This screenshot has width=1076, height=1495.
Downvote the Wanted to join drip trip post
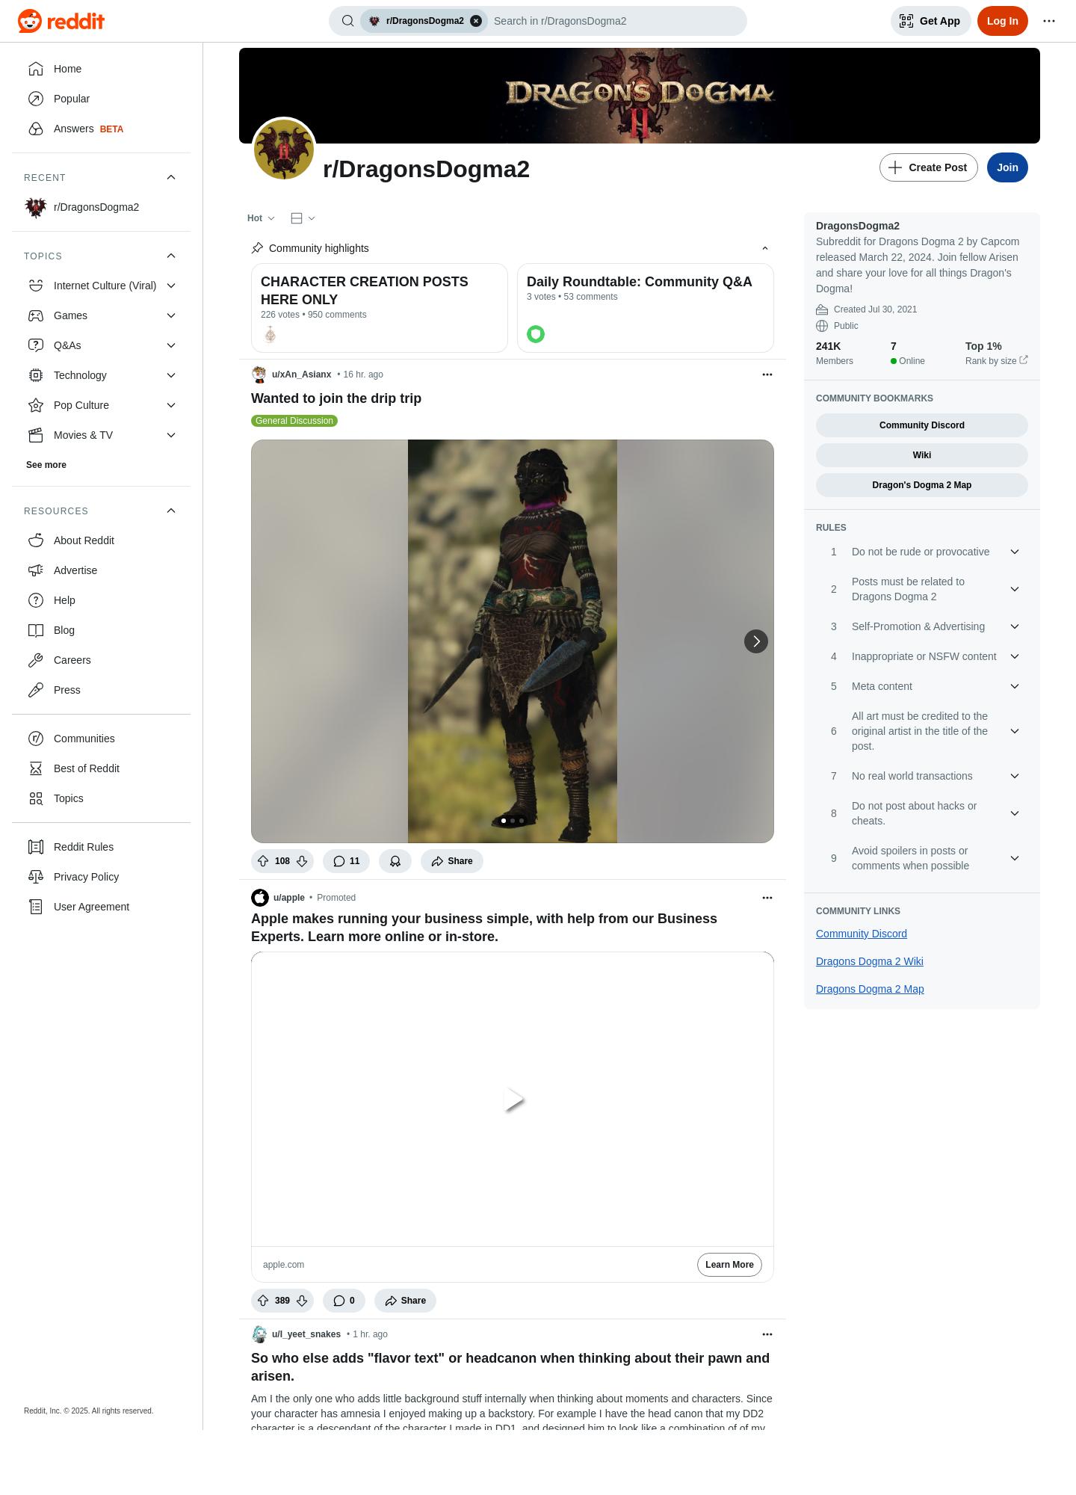point(302,861)
